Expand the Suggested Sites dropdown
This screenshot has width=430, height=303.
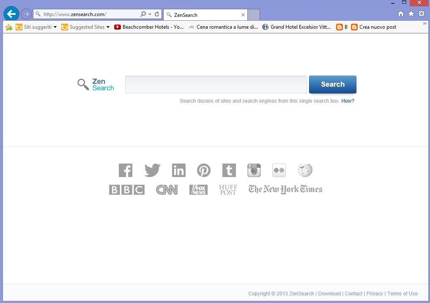108,27
